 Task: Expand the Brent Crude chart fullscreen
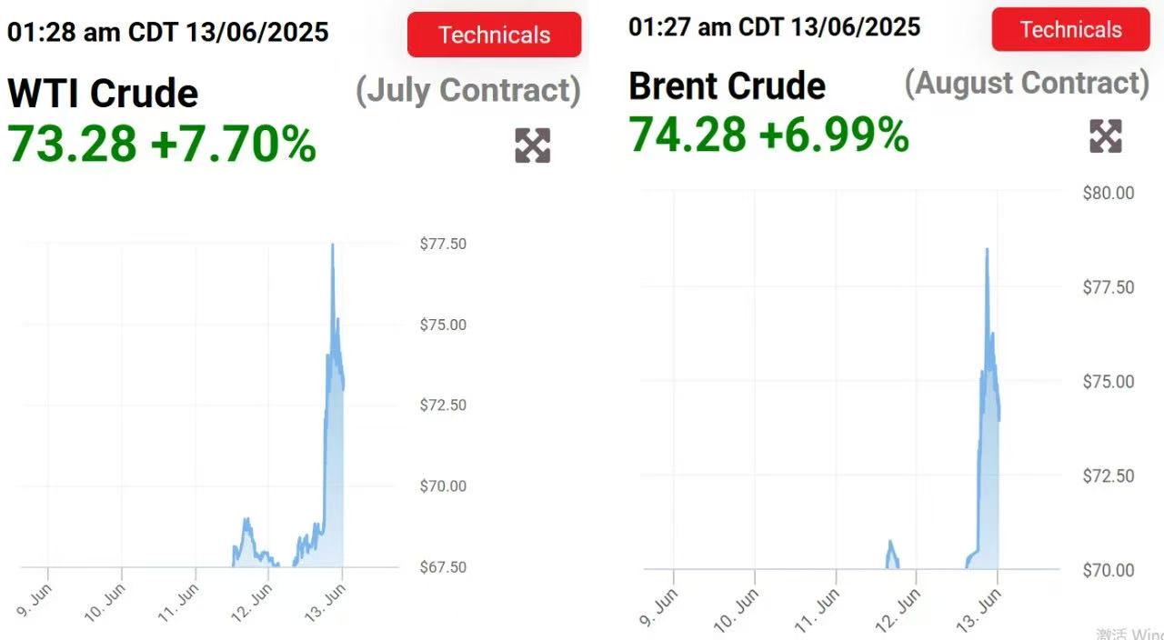1106,136
